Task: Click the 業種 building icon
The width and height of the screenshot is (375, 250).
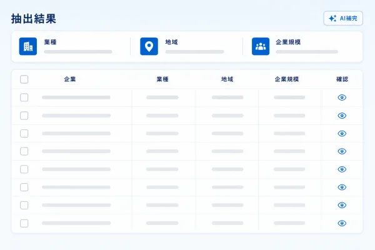Action: (x=28, y=46)
